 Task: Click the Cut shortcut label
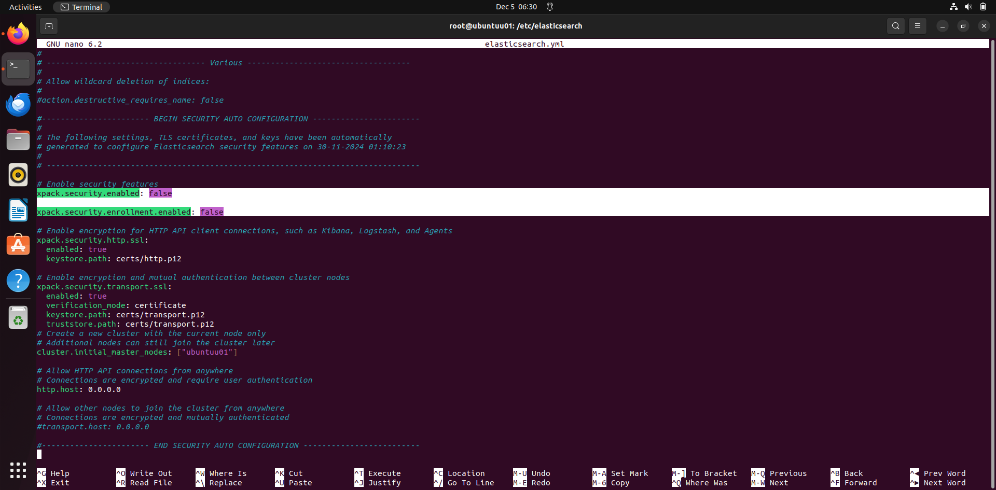click(296, 473)
